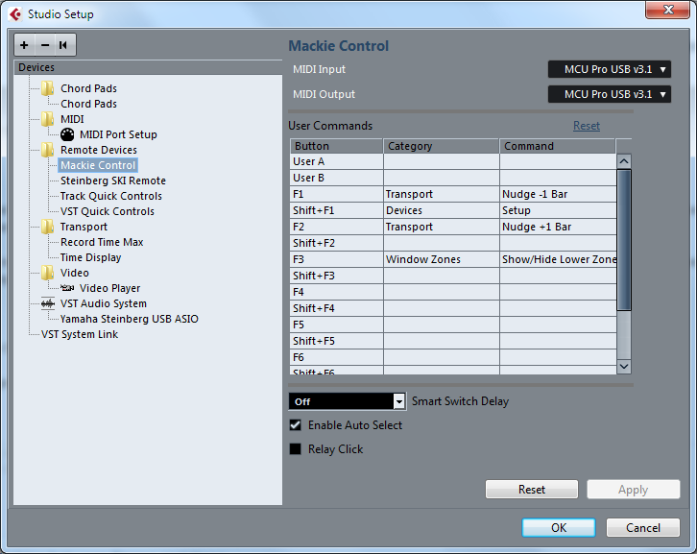Click the Button column header
The height and width of the screenshot is (554, 697).
click(336, 146)
